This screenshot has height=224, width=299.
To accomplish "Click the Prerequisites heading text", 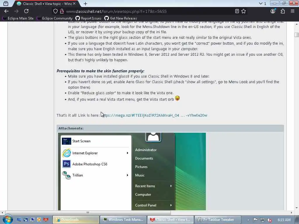I will point(100,71).
